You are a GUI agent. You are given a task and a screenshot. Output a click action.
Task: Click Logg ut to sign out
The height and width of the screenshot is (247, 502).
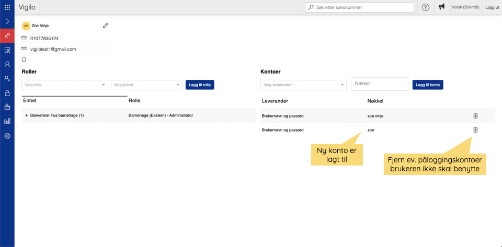tap(492, 7)
